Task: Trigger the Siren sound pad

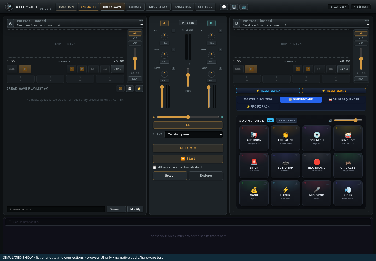Action: (x=254, y=165)
